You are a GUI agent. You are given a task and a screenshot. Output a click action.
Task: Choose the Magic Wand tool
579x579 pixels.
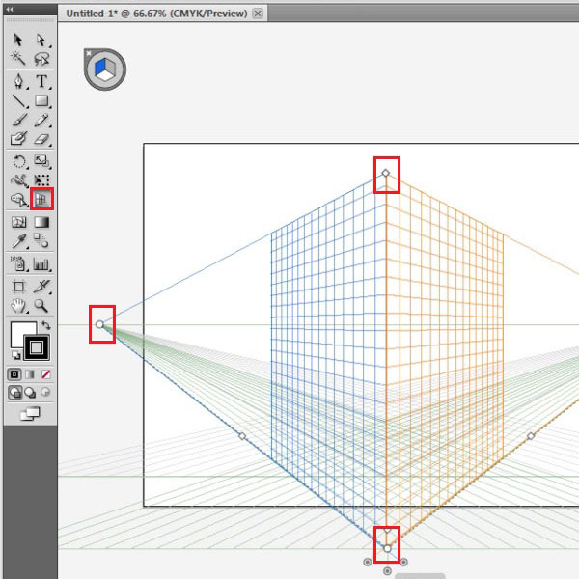click(x=17, y=58)
